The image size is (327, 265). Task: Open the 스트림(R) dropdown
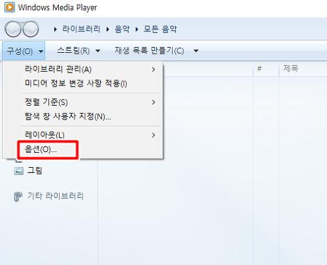click(x=78, y=51)
